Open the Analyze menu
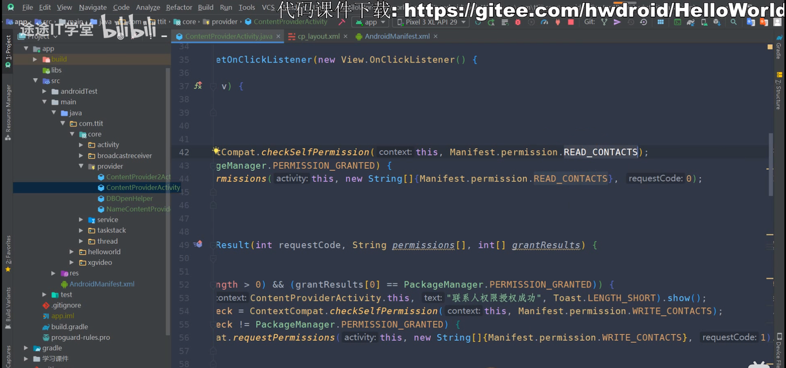 point(148,7)
